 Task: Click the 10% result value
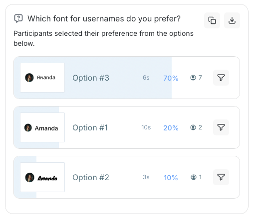[x=171, y=178]
